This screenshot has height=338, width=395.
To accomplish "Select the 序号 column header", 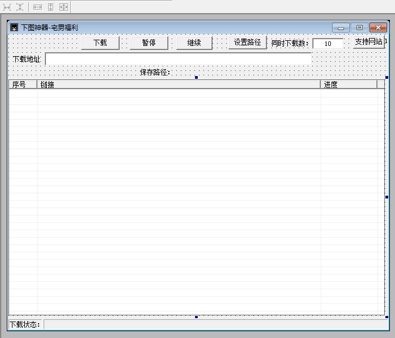I will (23, 84).
